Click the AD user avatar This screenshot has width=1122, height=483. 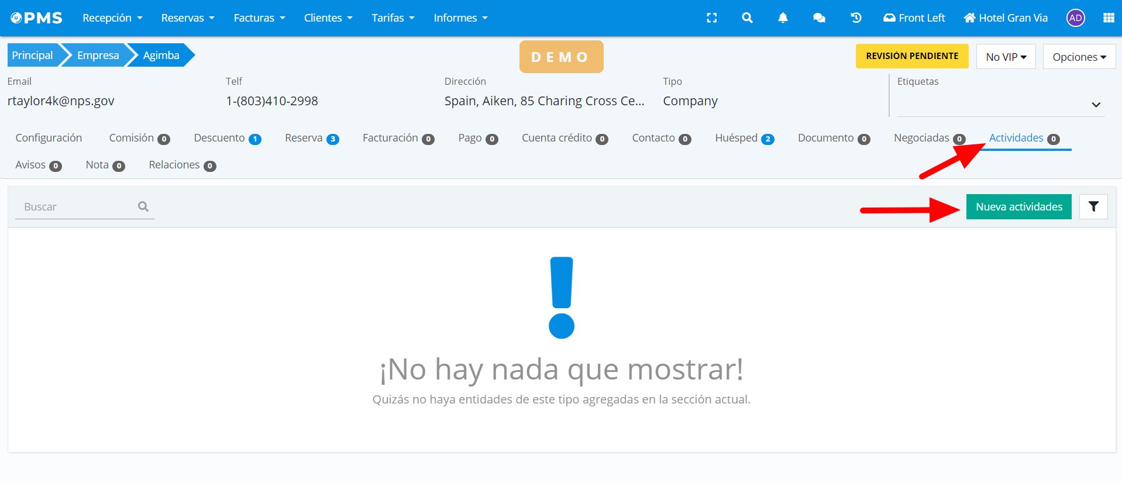click(1075, 18)
